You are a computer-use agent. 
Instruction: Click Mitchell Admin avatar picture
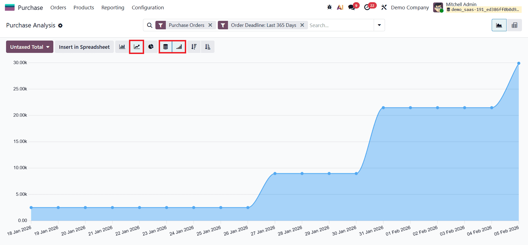(438, 7)
